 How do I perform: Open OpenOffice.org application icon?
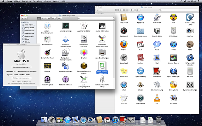140,71
